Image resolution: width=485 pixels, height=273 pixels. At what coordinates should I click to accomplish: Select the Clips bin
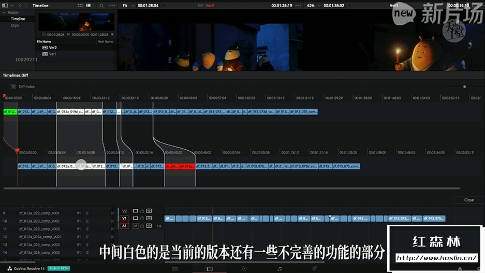[x=14, y=25]
